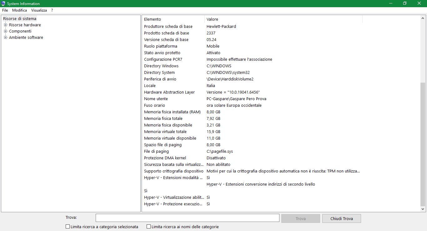427x231 pixels.
Task: Select the Memoria virtuale totale row
Action: click(252, 131)
